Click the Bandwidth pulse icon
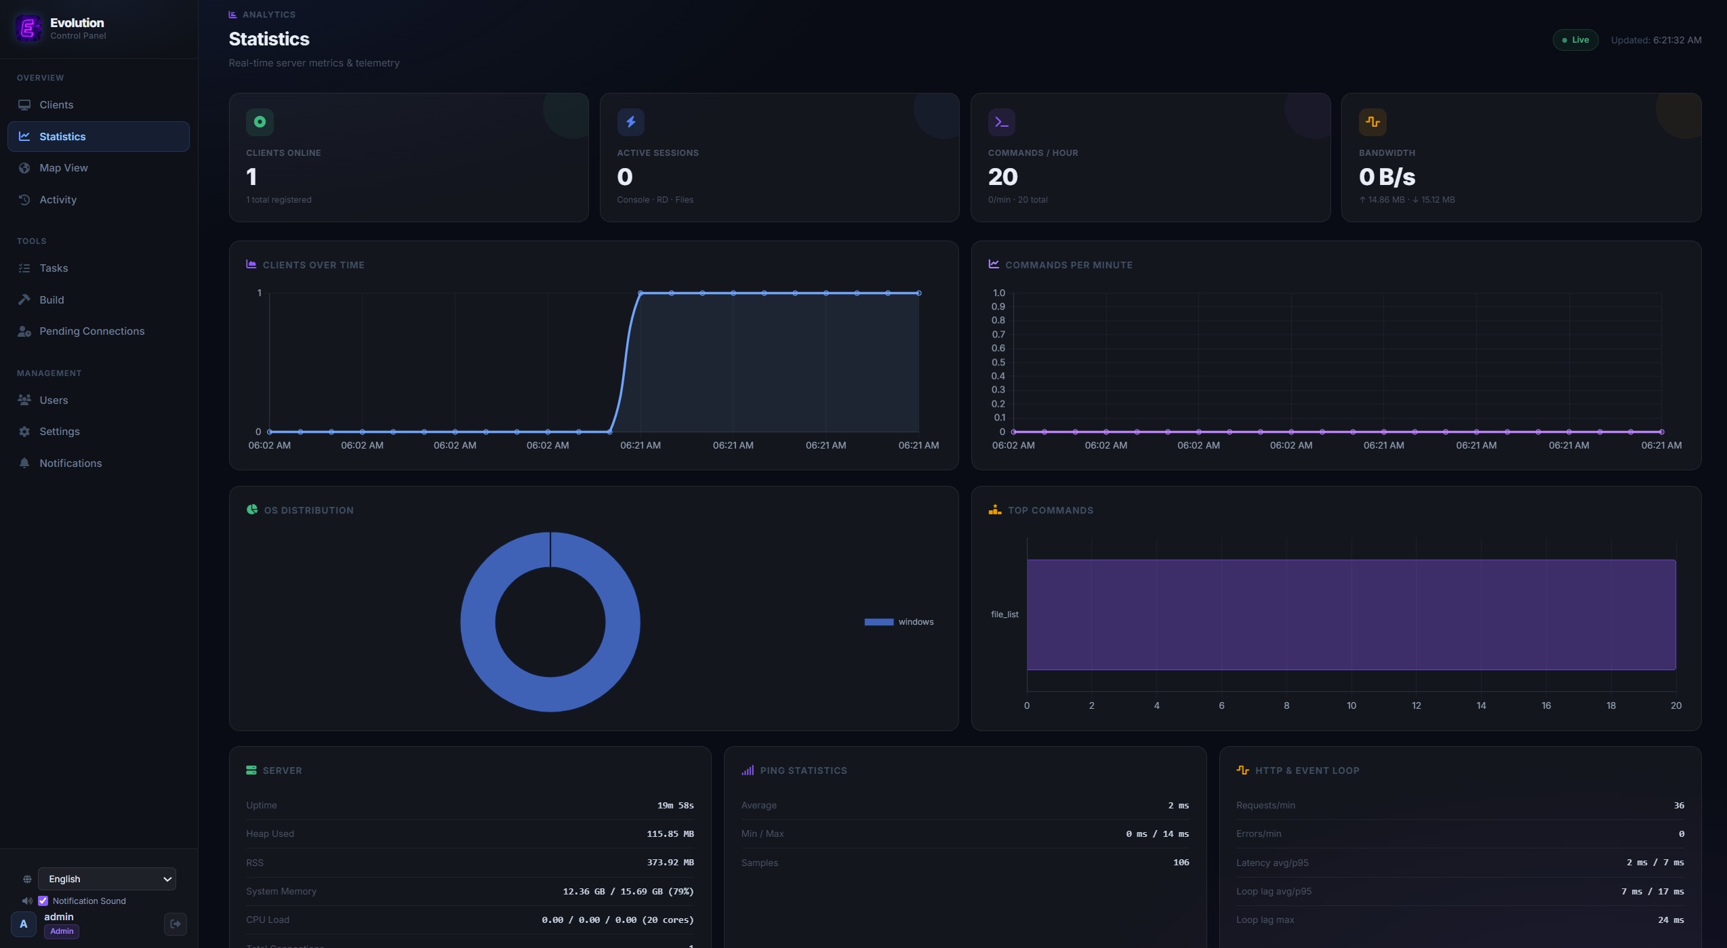 point(1373,122)
